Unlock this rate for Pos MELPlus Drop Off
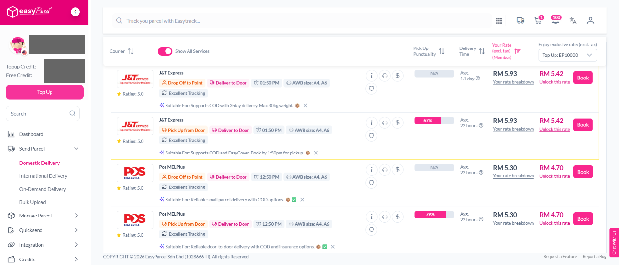 [x=555, y=176]
